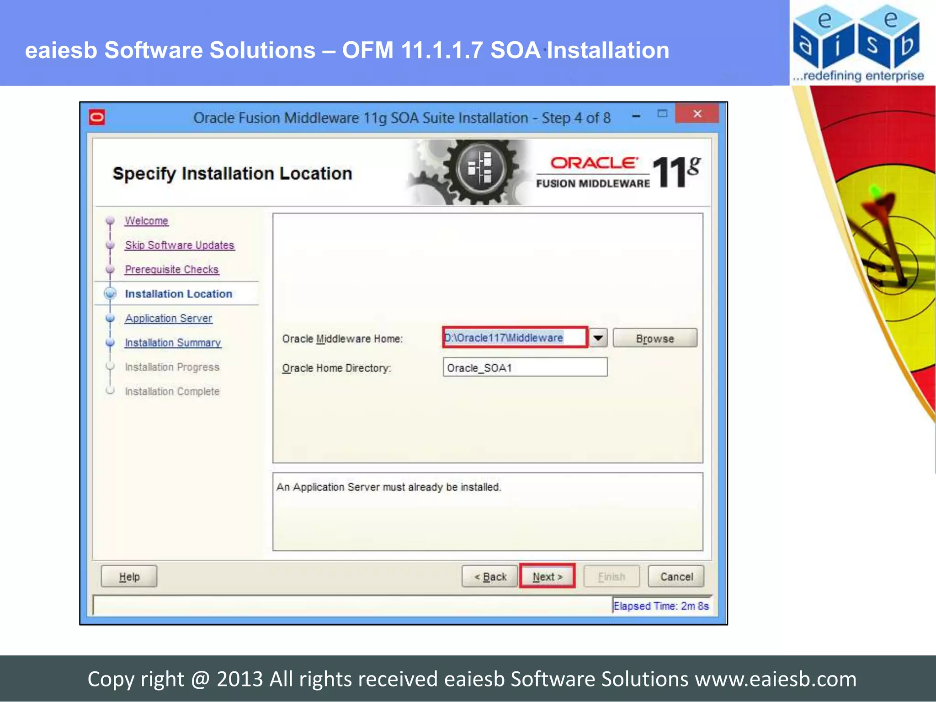Click the disabled Finish button
Image resolution: width=936 pixels, height=702 pixels.
click(x=612, y=577)
